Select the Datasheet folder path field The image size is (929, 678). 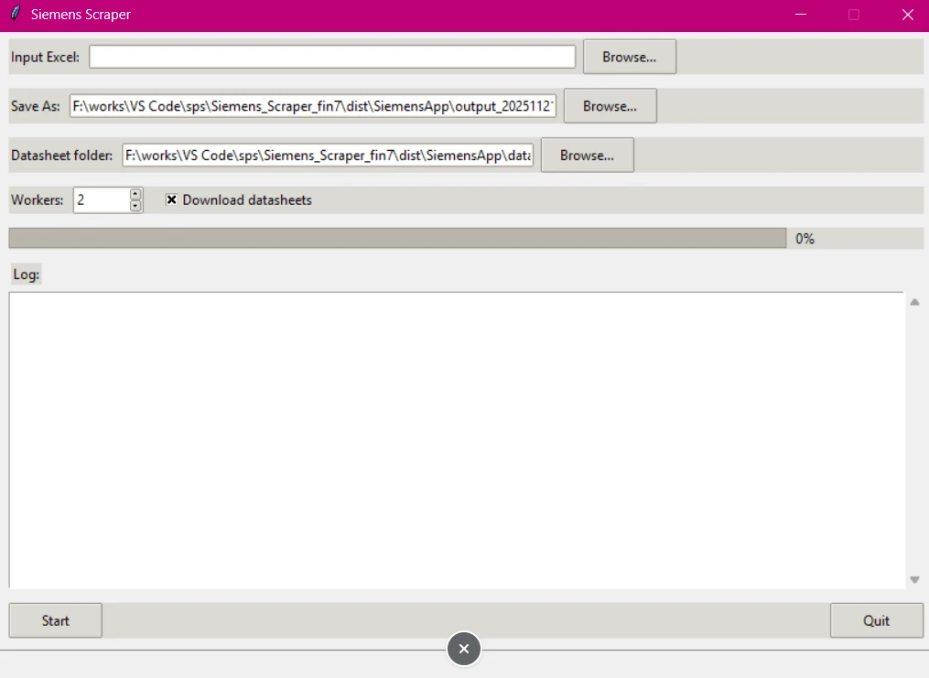(x=328, y=156)
